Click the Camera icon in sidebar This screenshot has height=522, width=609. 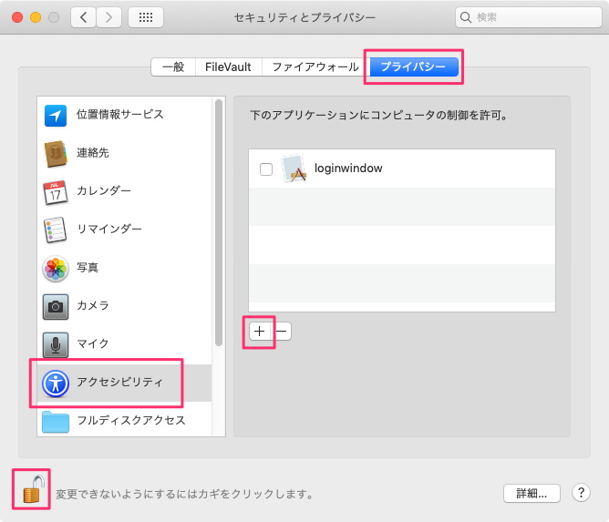[x=56, y=307]
